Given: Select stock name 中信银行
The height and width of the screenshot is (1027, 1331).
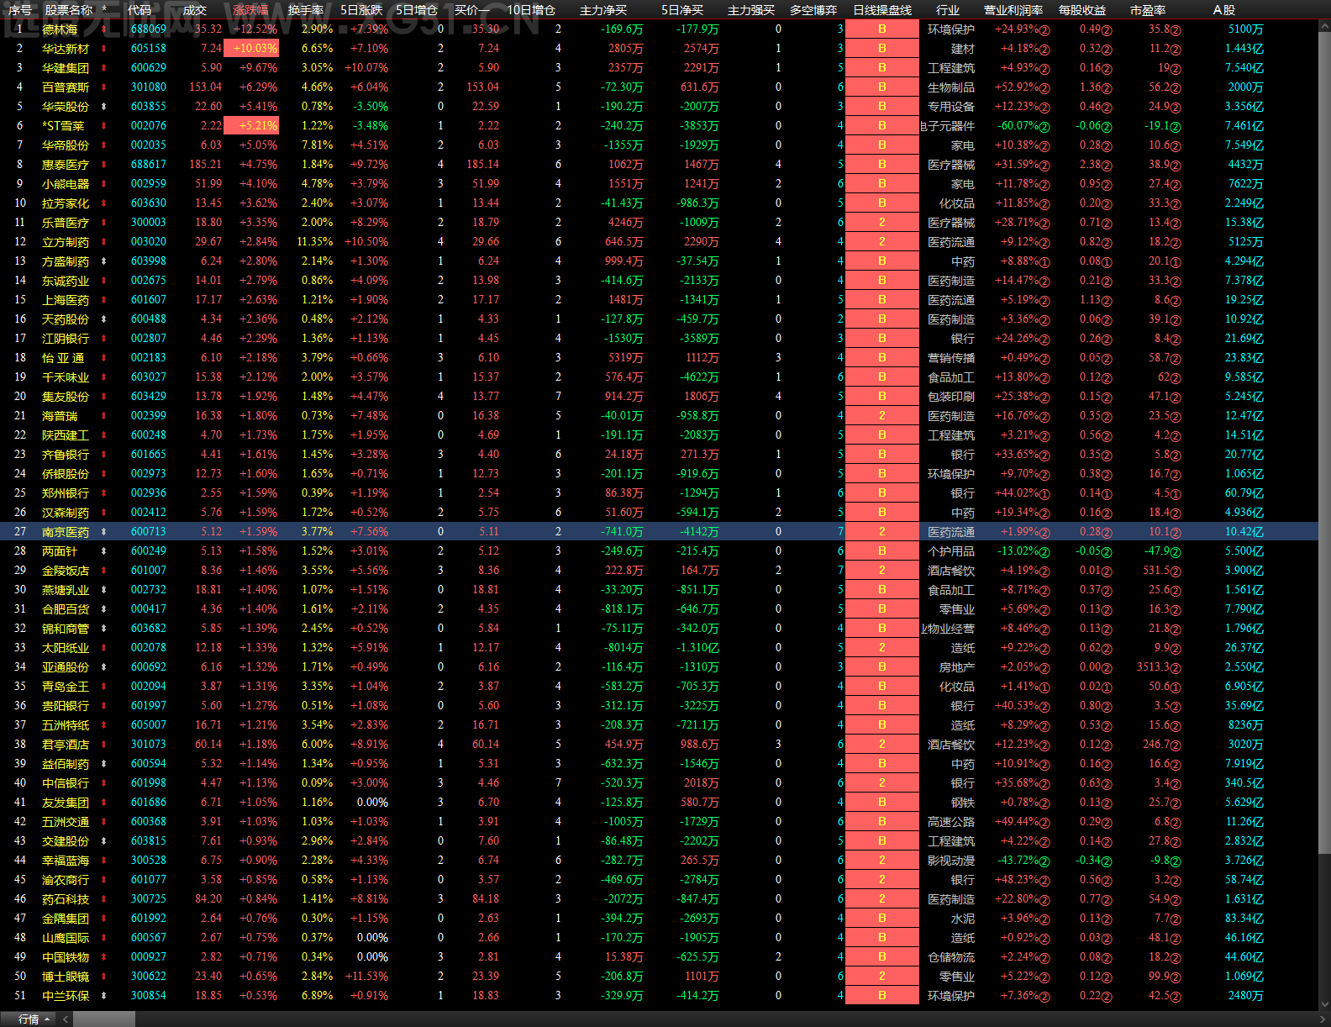Looking at the screenshot, I should point(66,783).
